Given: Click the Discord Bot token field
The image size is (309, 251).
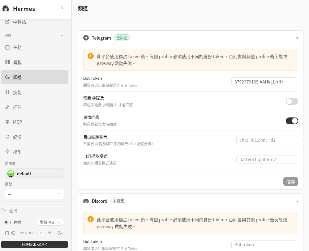Looking at the screenshot, I should tap(265, 245).
